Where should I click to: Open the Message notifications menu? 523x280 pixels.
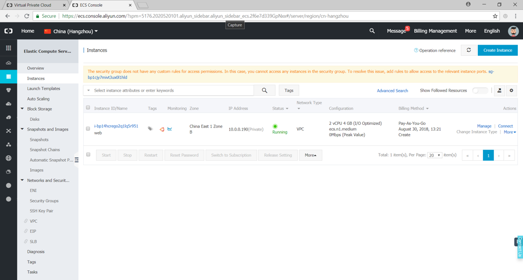point(396,31)
